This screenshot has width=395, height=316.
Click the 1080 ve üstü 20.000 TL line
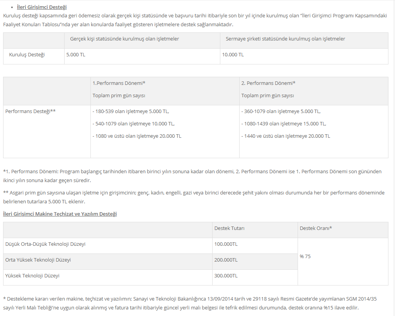(x=137, y=136)
